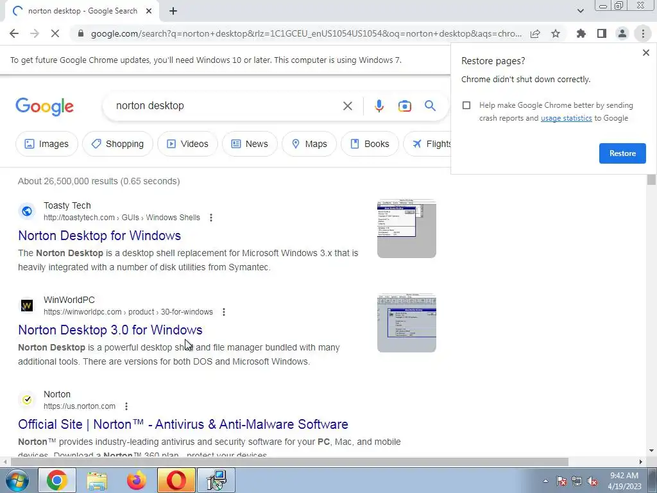This screenshot has width=657, height=493.
Task: Bookmark this page with the star icon
Action: point(556,33)
